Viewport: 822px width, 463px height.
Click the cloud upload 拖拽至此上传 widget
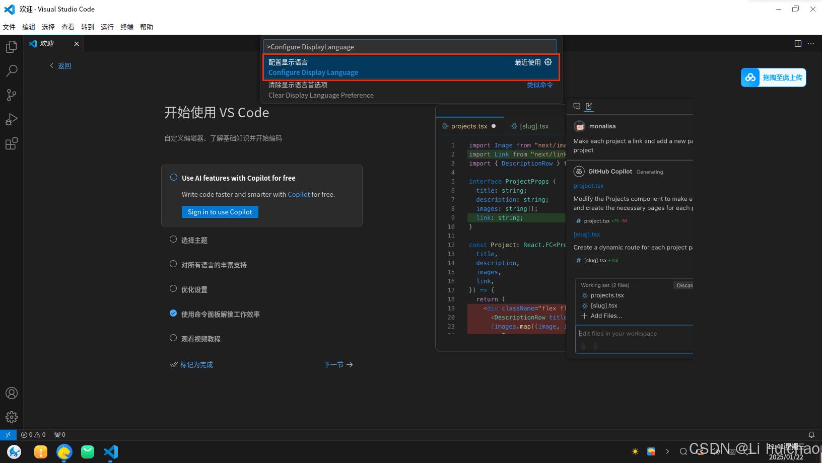point(774,78)
